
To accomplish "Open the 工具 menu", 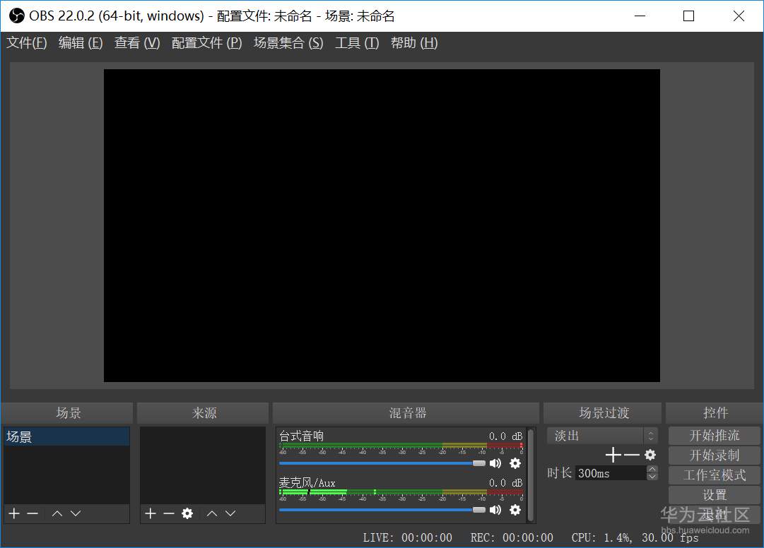I will [x=357, y=42].
